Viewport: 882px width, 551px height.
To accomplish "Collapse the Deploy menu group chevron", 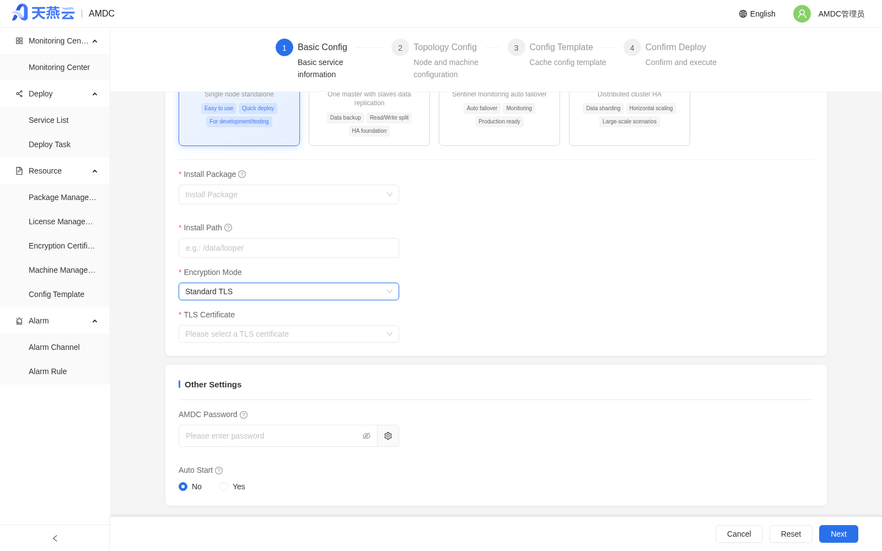I will click(95, 94).
